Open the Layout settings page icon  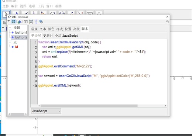[26, 22]
